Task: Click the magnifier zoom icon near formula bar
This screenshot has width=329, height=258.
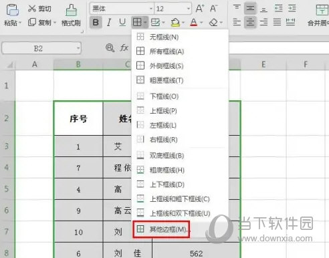Action: (x=110, y=48)
